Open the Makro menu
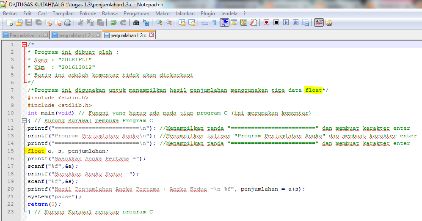This screenshot has width=422, height=221. pyautogui.click(x=163, y=14)
